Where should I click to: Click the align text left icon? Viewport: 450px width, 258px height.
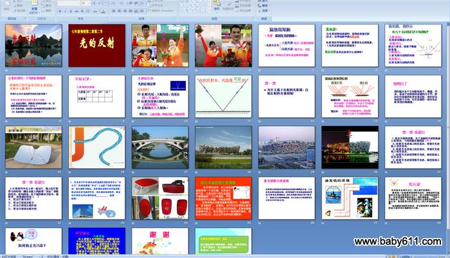click(114, 11)
